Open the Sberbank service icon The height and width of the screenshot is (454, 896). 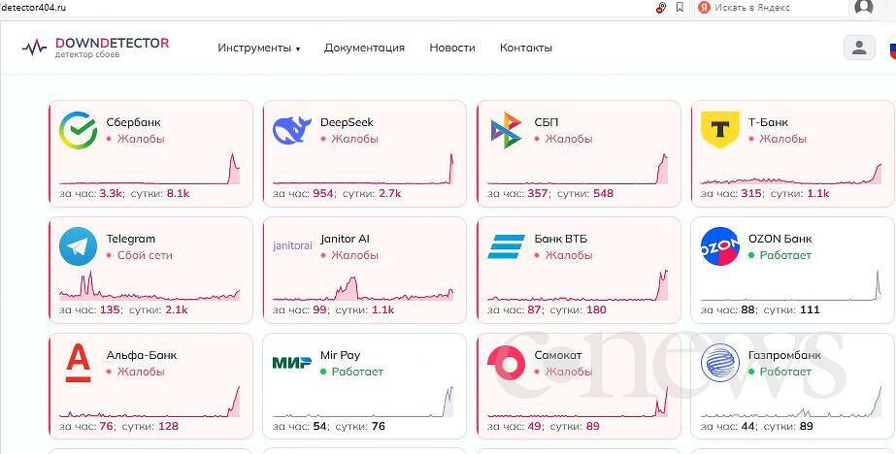click(x=78, y=130)
